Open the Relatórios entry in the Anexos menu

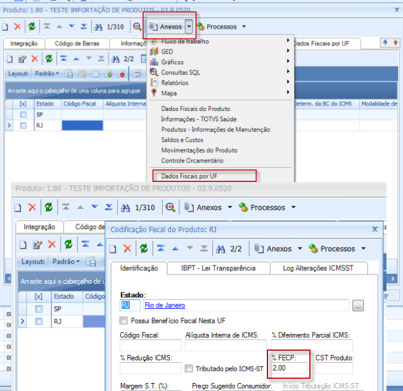175,83
